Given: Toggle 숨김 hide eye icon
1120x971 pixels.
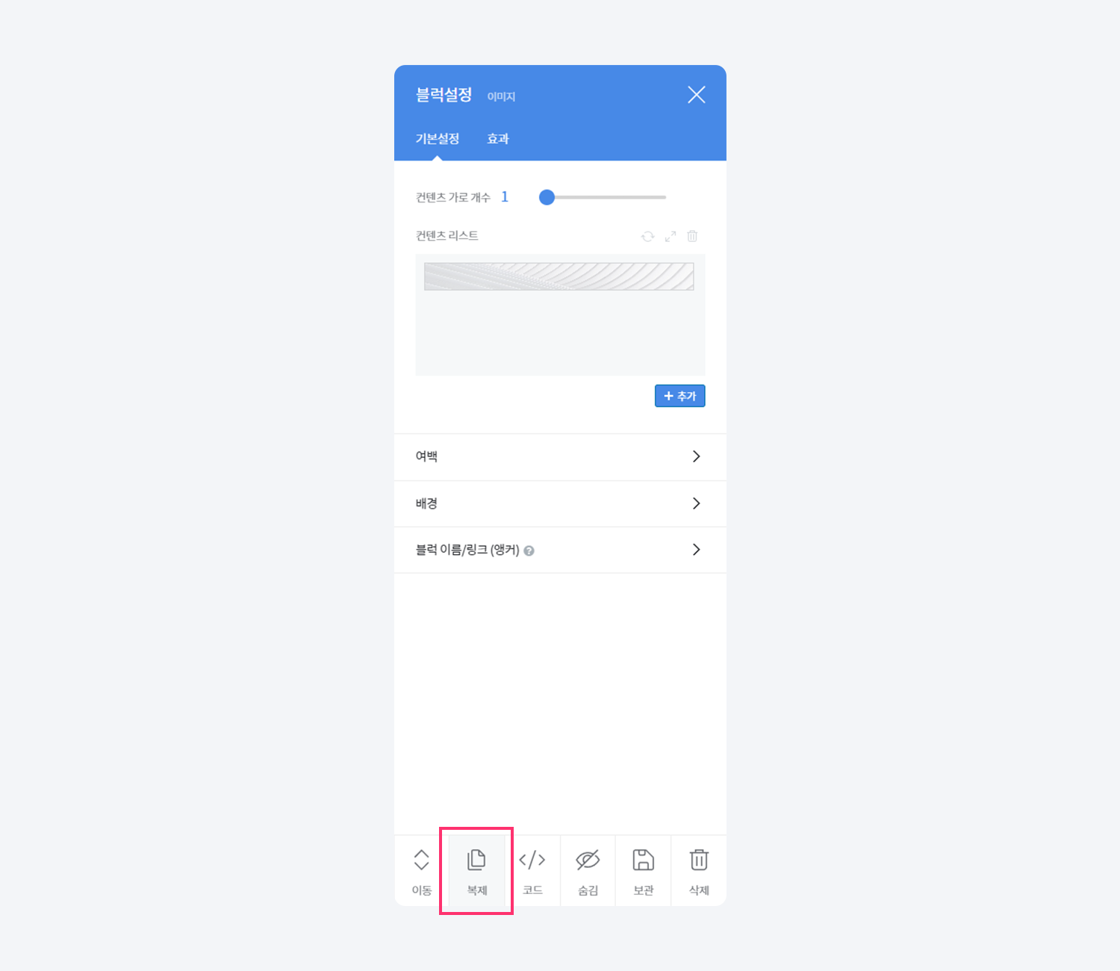Looking at the screenshot, I should [x=588, y=860].
